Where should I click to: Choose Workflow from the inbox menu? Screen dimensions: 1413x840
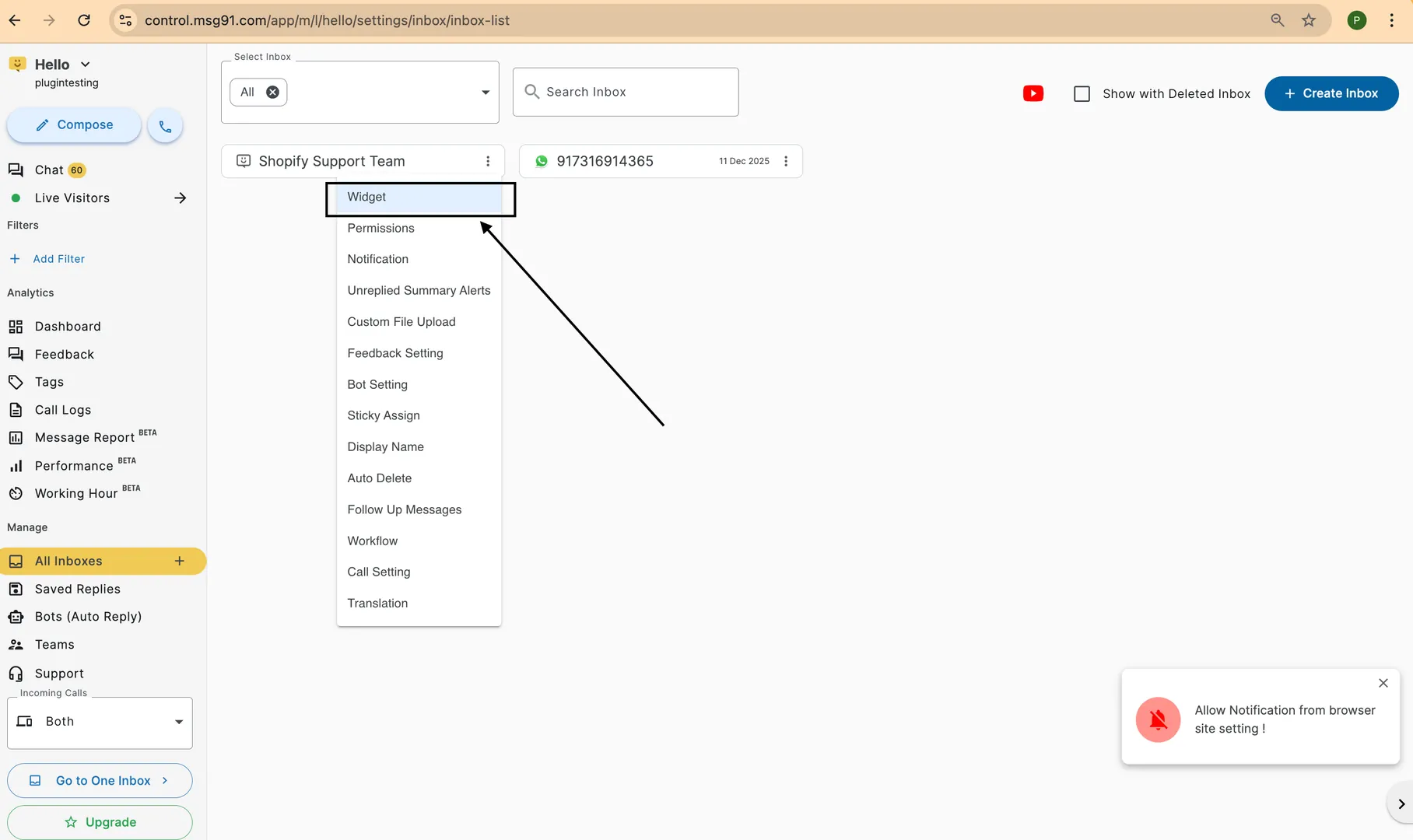[x=419, y=541]
